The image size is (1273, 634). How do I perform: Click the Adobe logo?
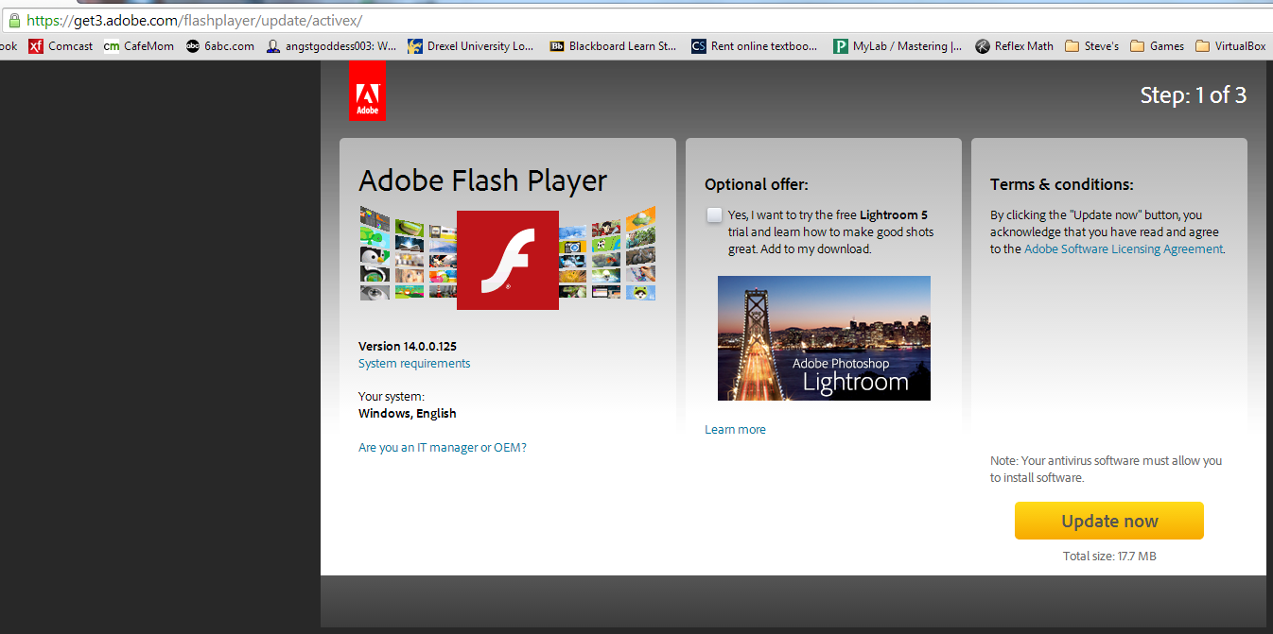[367, 91]
